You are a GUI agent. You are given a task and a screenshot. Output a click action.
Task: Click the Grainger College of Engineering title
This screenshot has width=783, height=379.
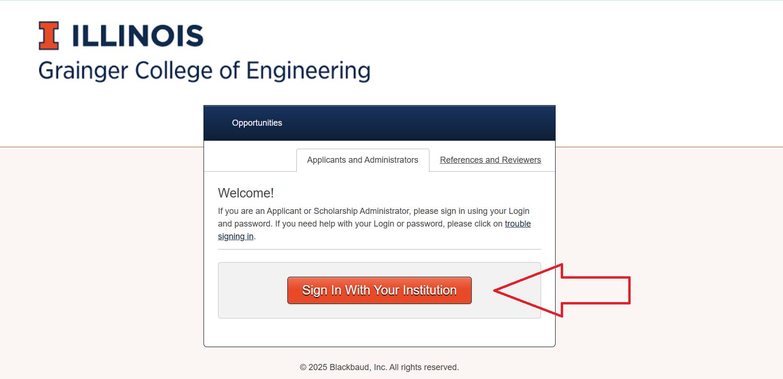pos(204,71)
